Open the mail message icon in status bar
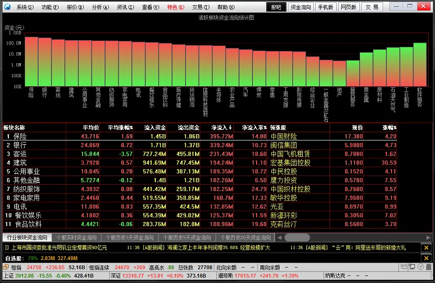This screenshot has width=435, height=283. coord(404,267)
